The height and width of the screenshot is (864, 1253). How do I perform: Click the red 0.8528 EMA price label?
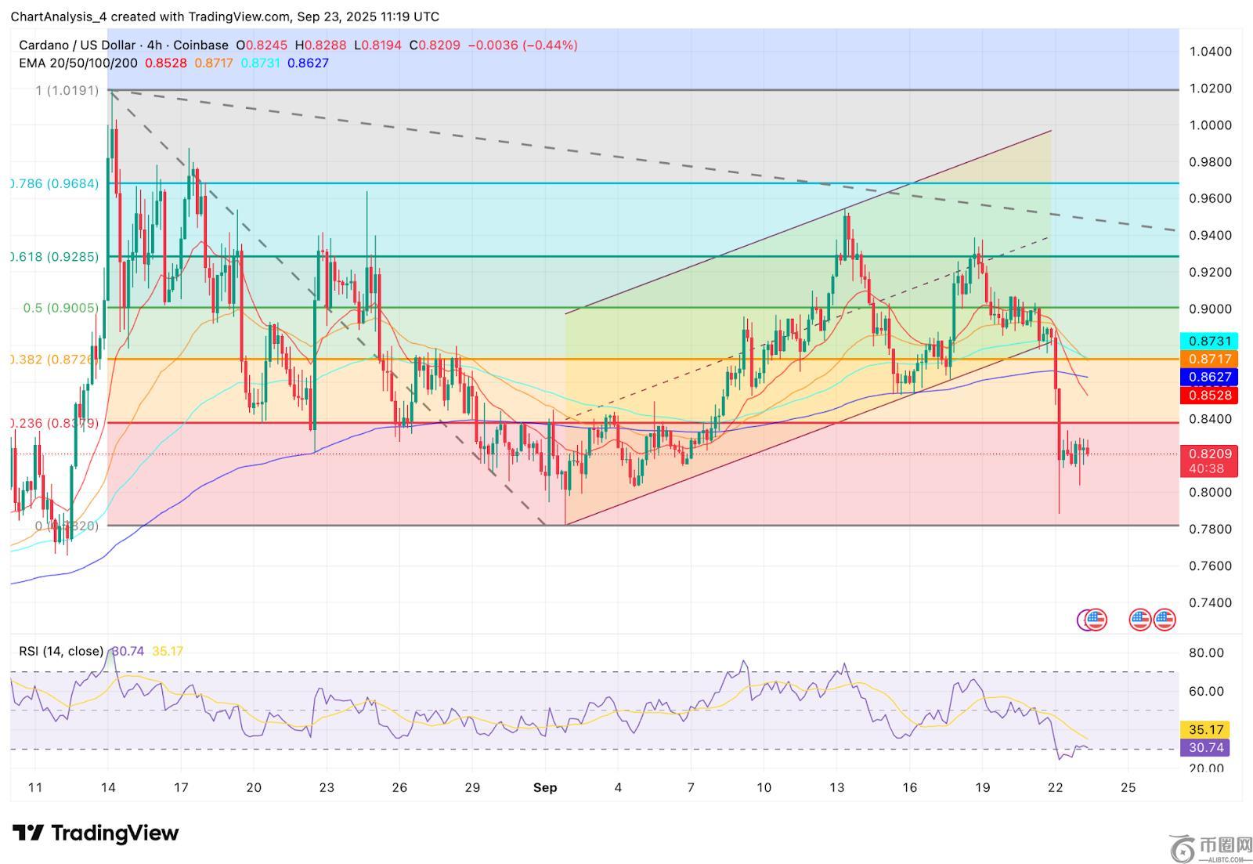1210,396
